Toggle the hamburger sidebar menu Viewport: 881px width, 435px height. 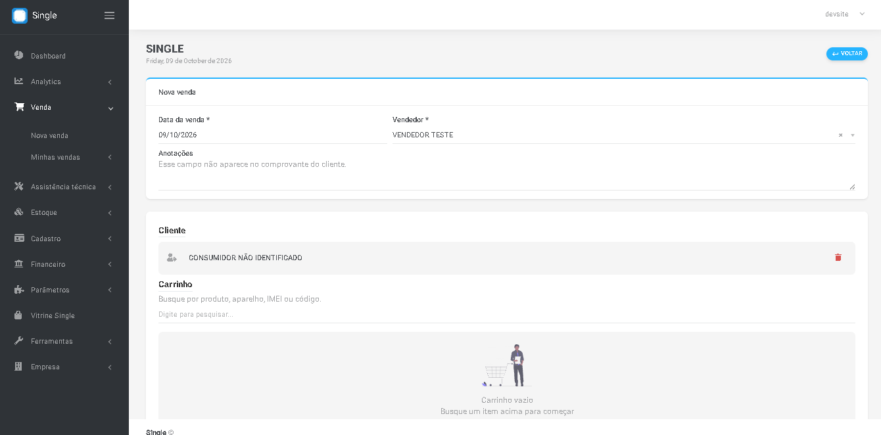click(x=110, y=16)
